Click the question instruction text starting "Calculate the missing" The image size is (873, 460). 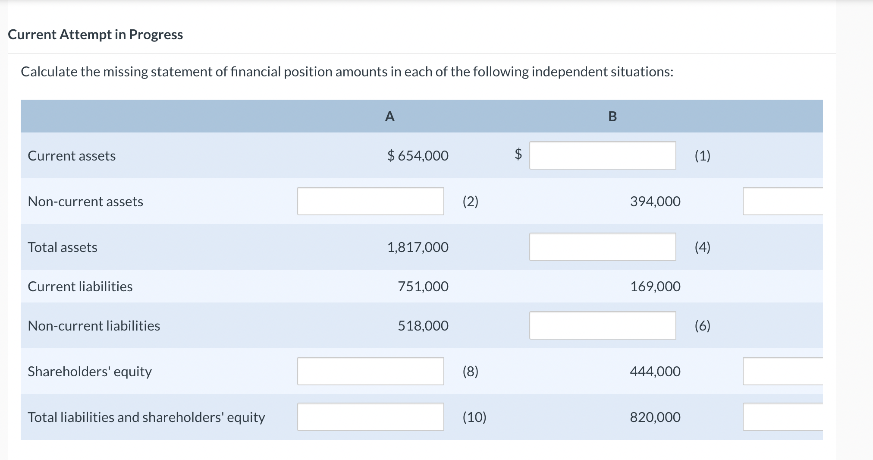point(347,72)
